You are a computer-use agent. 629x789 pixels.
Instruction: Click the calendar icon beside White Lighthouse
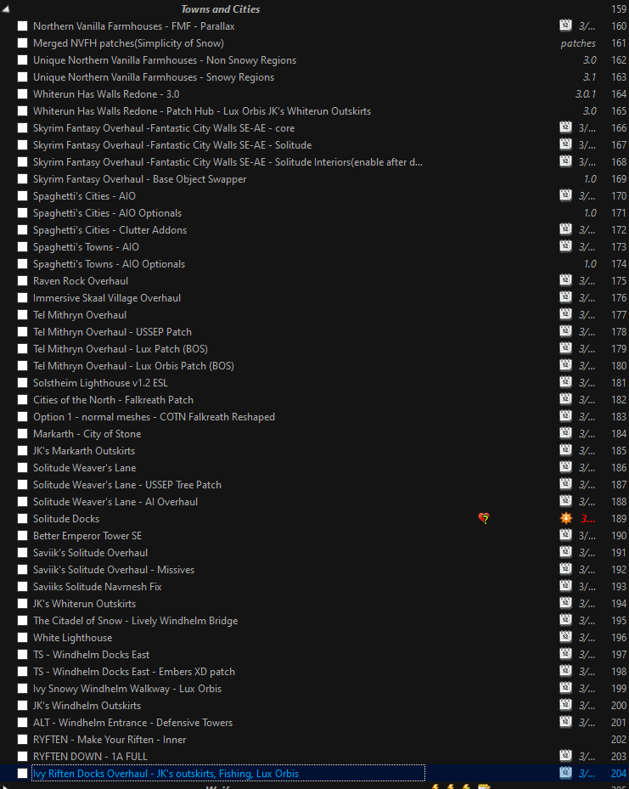[x=566, y=637]
